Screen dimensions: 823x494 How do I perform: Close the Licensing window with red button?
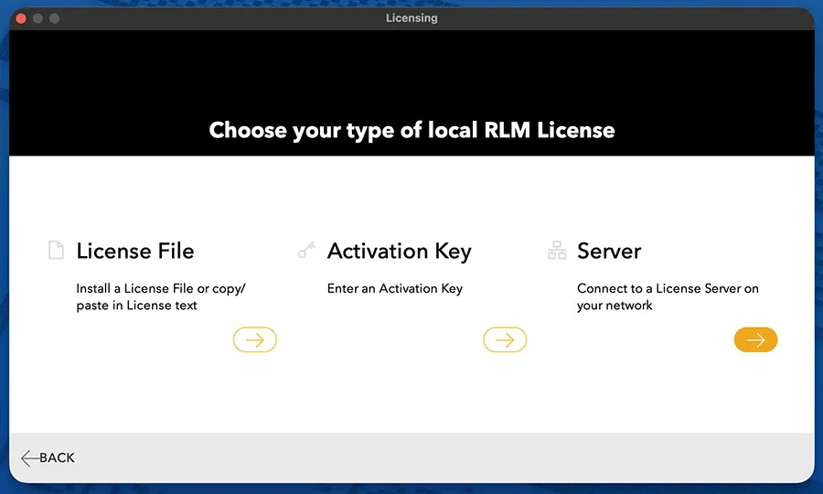[x=21, y=18]
